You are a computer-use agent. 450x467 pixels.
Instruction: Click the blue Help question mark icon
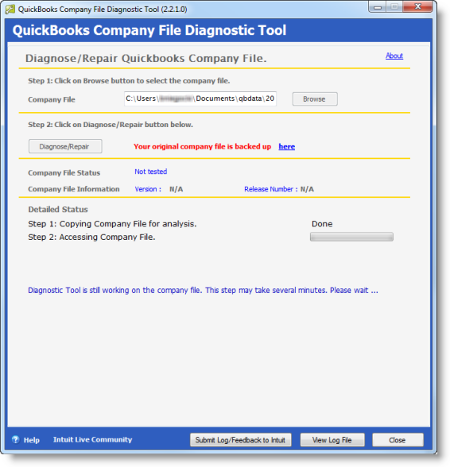16,439
